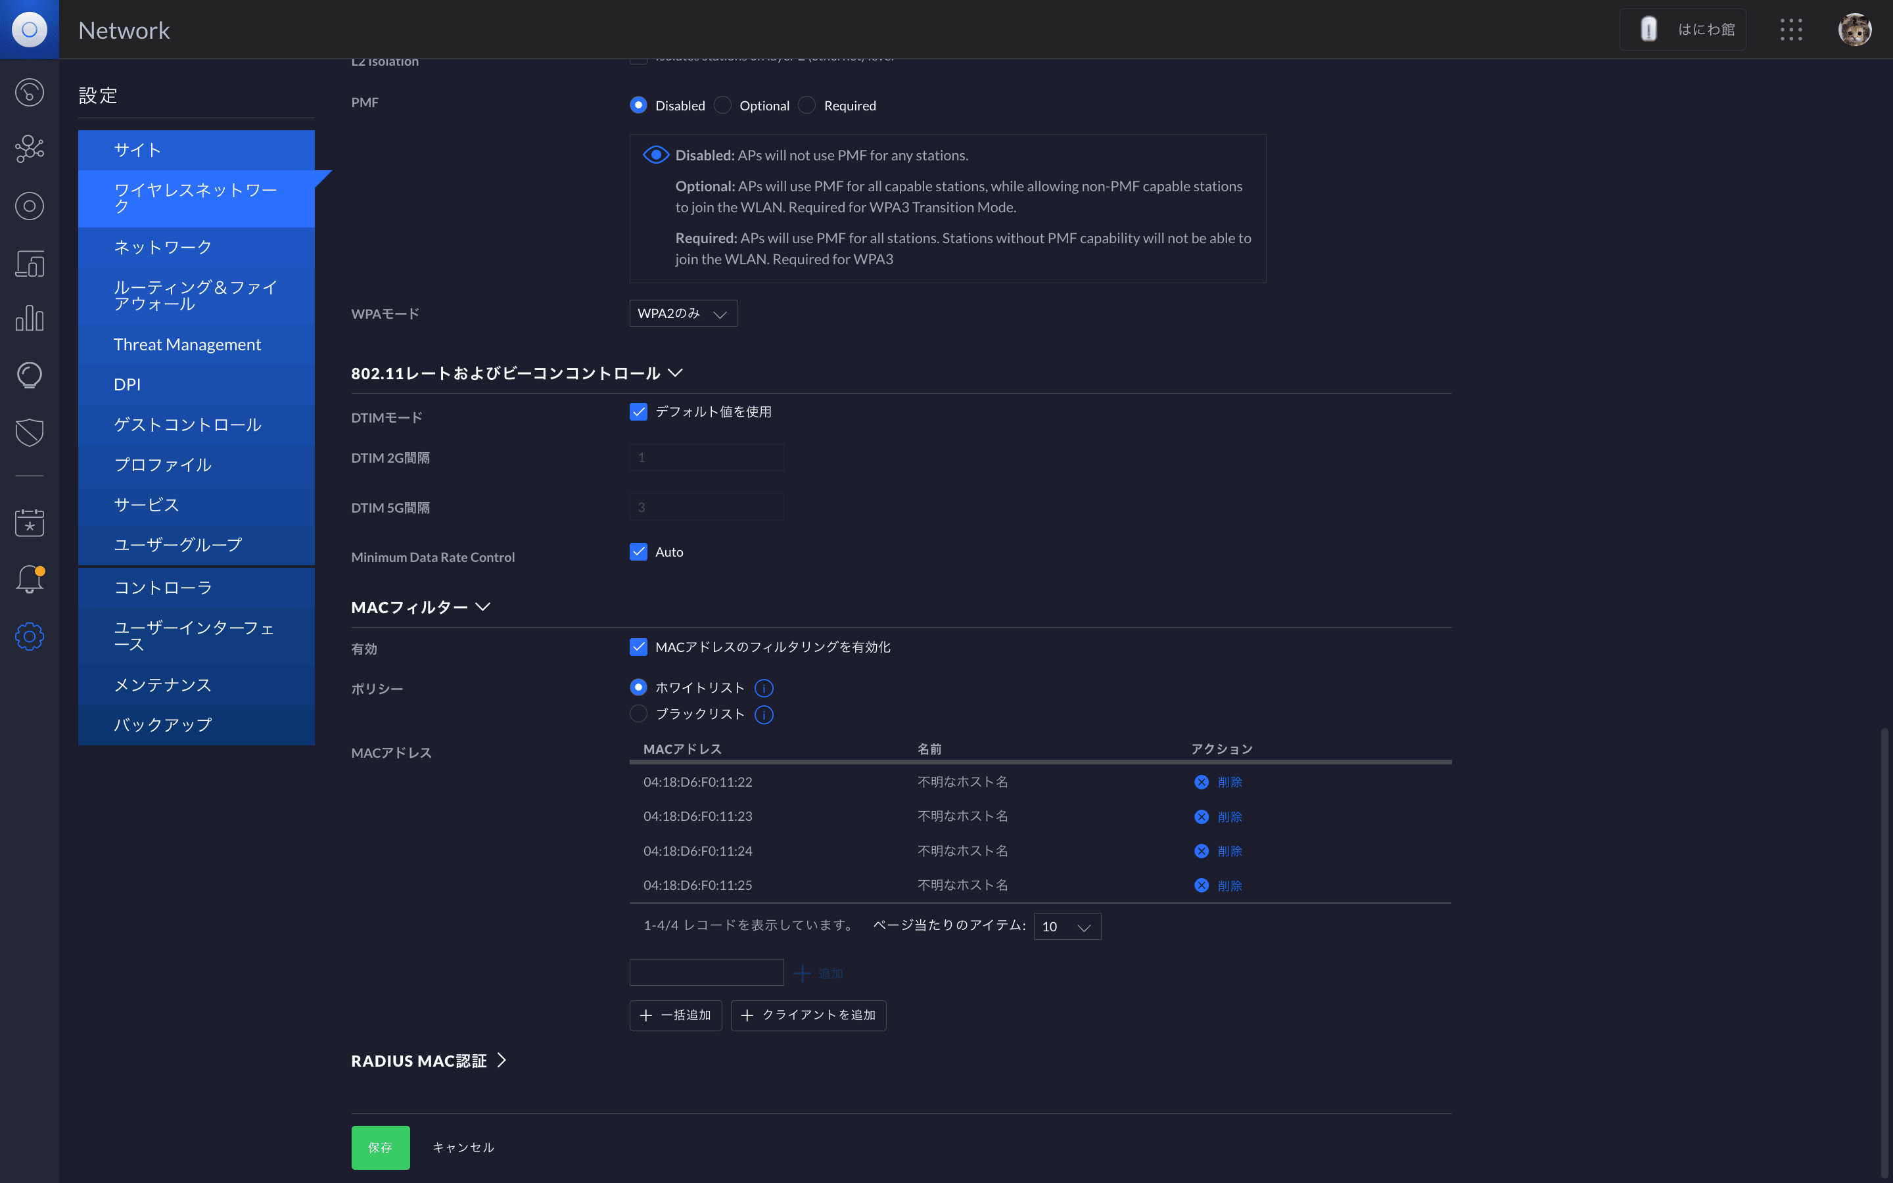Open the Alerts bell icon
This screenshot has height=1183, width=1893.
(29, 580)
